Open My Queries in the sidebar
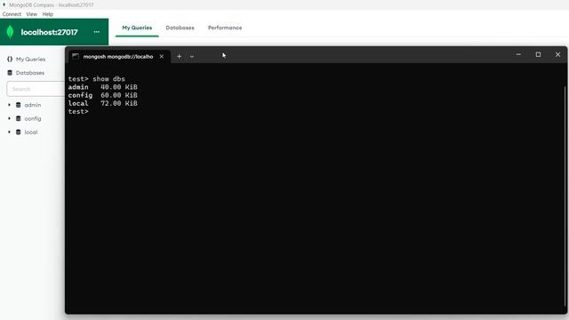Image resolution: width=569 pixels, height=320 pixels. [x=30, y=60]
